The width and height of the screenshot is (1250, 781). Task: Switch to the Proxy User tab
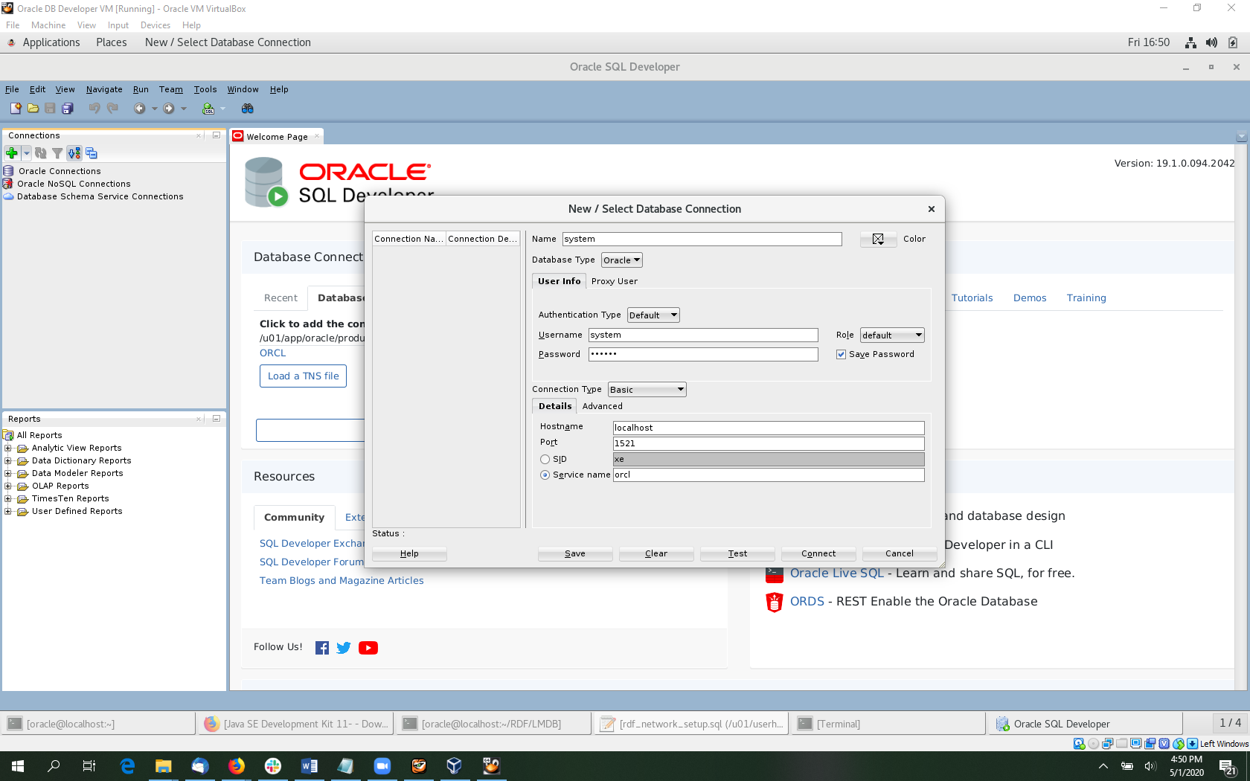[614, 281]
